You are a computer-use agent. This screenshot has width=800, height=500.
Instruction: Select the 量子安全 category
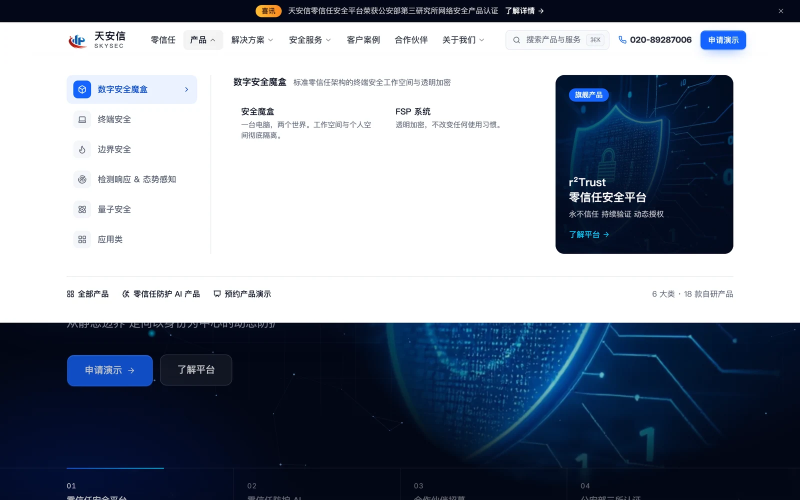click(x=132, y=209)
